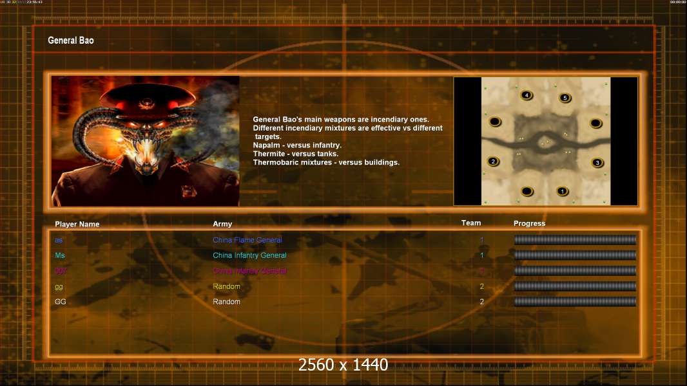Screen dimensions: 687x386
Task: Click team number for player Ms
Action: 481,255
